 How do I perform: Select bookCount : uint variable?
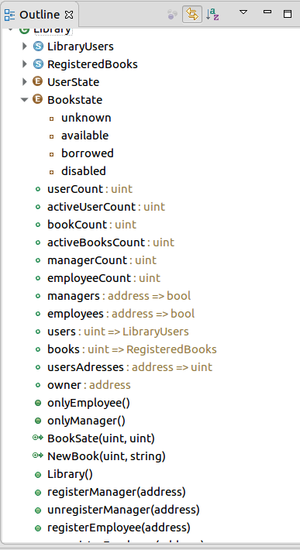(x=92, y=225)
